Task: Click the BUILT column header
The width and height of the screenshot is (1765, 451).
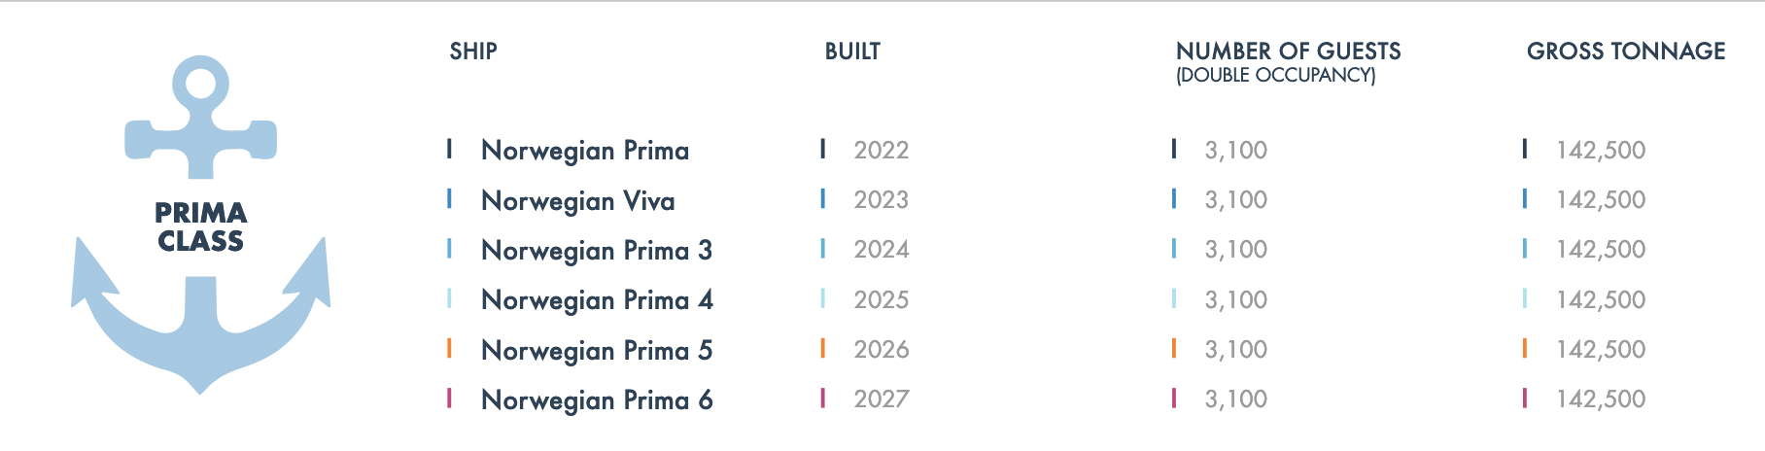Action: [852, 52]
